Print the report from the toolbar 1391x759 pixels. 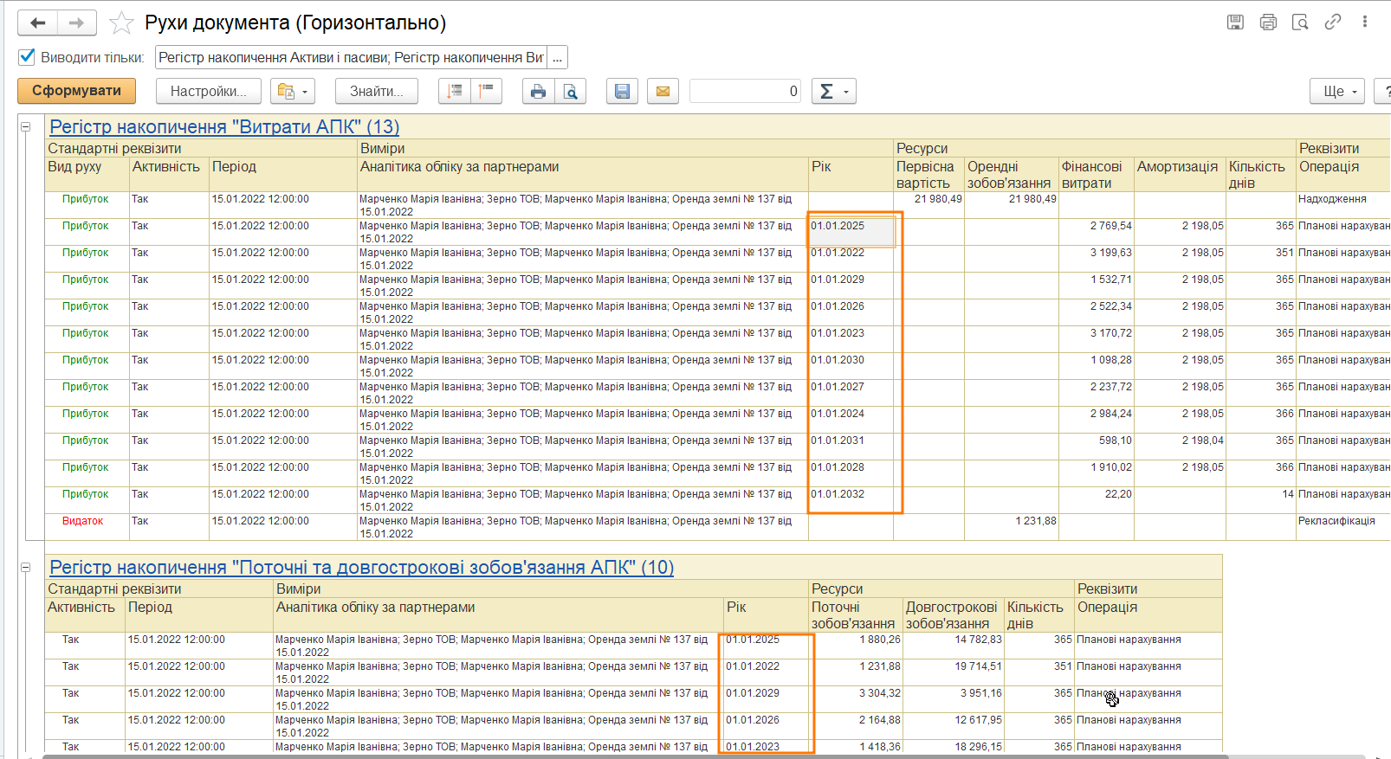coord(538,91)
